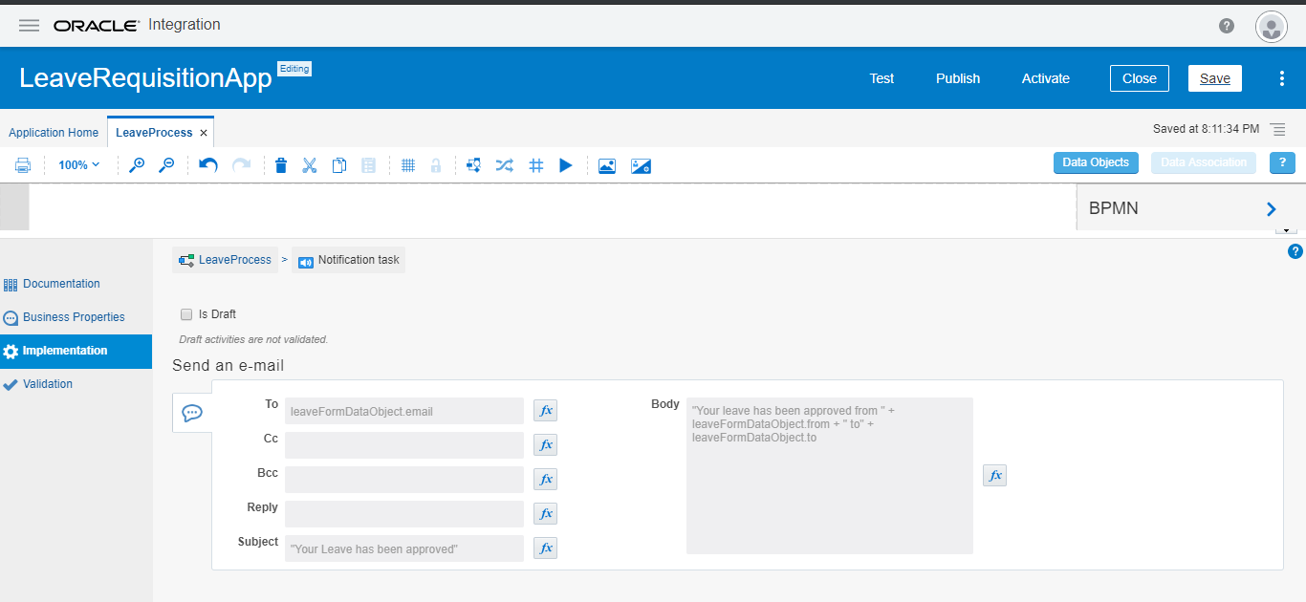1306x602 pixels.
Task: Click the To email input field
Action: (404, 411)
